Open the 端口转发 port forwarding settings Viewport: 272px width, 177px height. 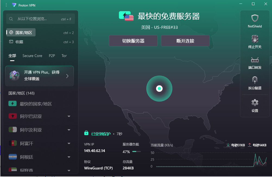coord(255,63)
